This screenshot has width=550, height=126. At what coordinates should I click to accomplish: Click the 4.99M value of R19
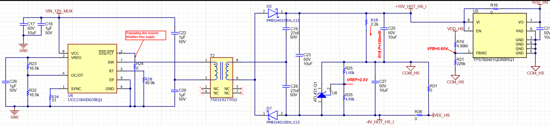462,46
